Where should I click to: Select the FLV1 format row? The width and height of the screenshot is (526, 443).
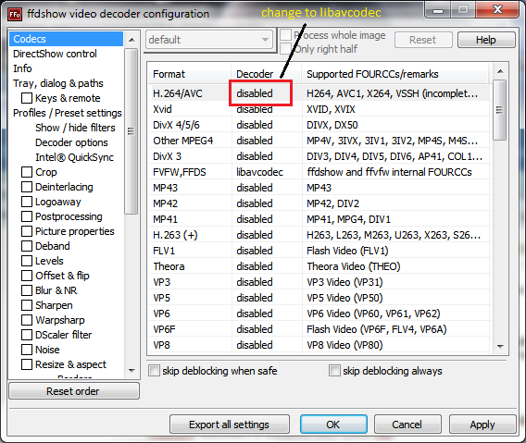319,251
